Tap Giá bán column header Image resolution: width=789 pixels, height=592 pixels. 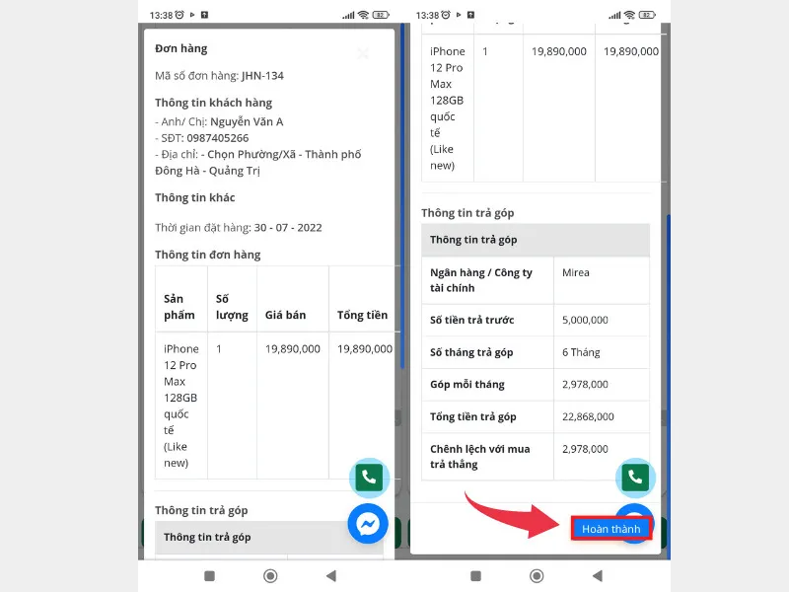coord(285,315)
